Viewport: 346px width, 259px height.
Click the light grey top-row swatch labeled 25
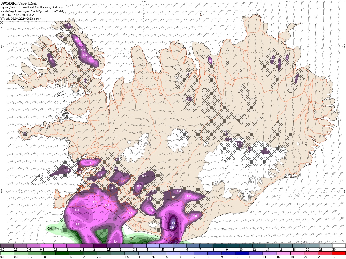click(x=326, y=246)
